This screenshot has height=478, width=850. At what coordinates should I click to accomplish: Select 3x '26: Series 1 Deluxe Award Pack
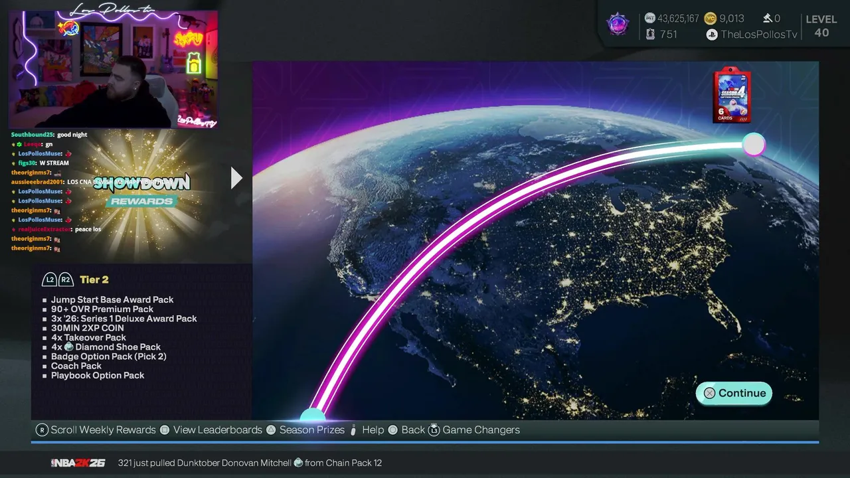(124, 319)
